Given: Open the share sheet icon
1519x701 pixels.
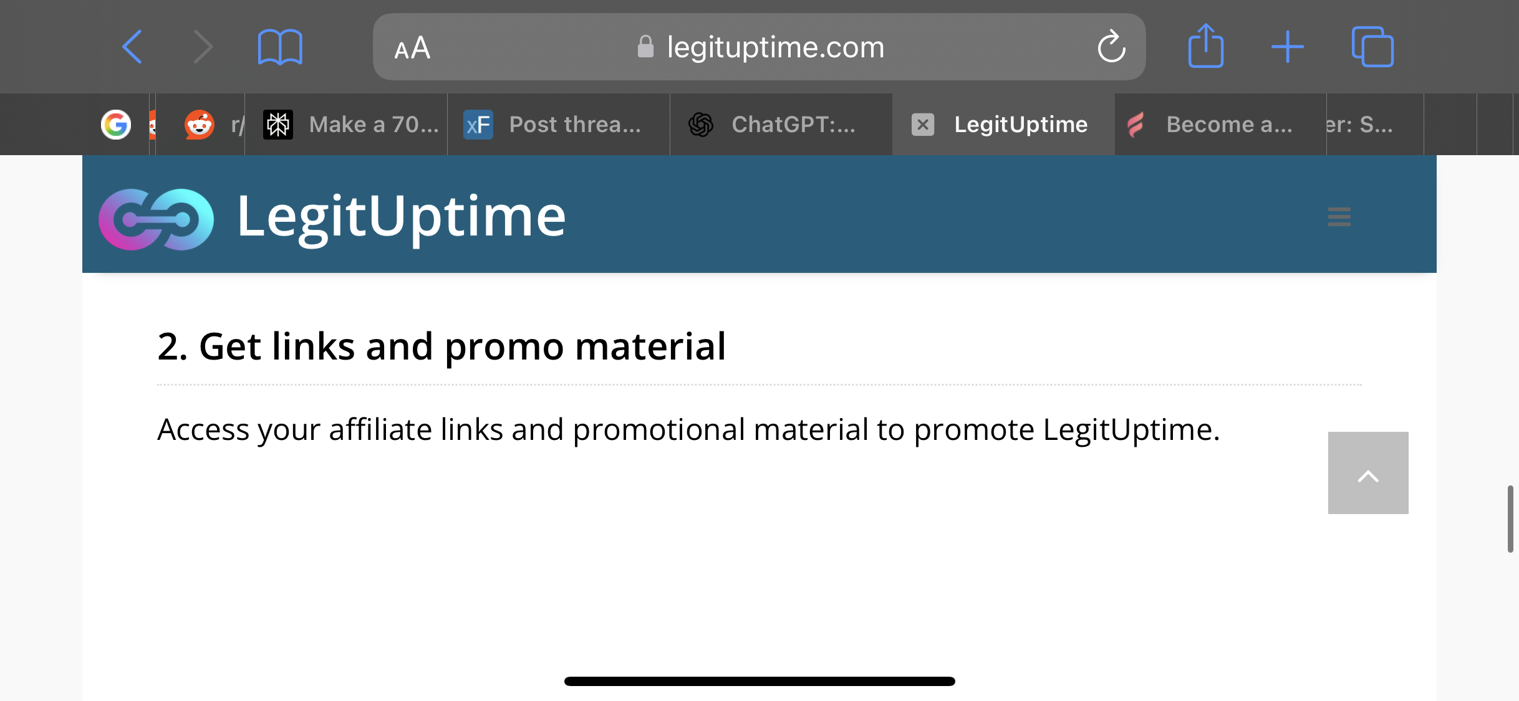Looking at the screenshot, I should (1205, 45).
